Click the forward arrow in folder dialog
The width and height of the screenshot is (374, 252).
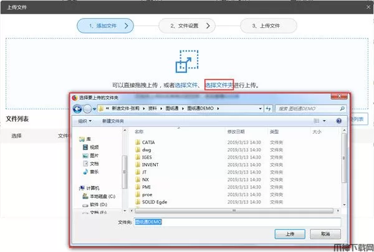coord(87,109)
